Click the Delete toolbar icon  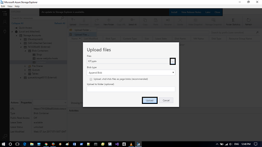[x=180, y=20]
